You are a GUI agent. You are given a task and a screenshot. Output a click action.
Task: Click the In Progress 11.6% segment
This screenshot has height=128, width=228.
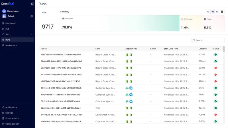(191, 23)
